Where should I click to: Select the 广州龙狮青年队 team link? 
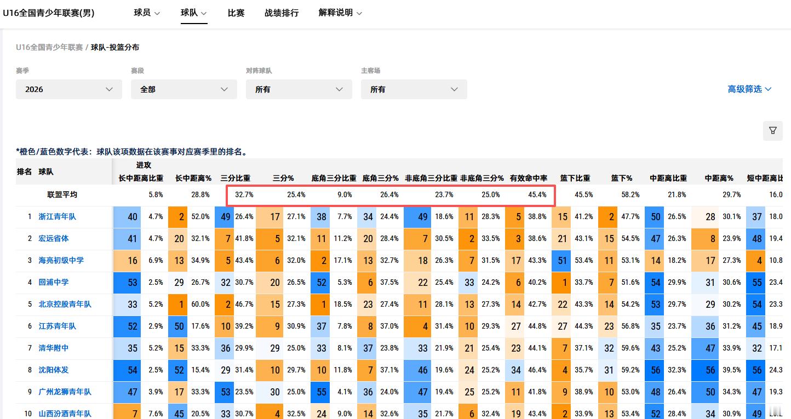[x=65, y=392]
